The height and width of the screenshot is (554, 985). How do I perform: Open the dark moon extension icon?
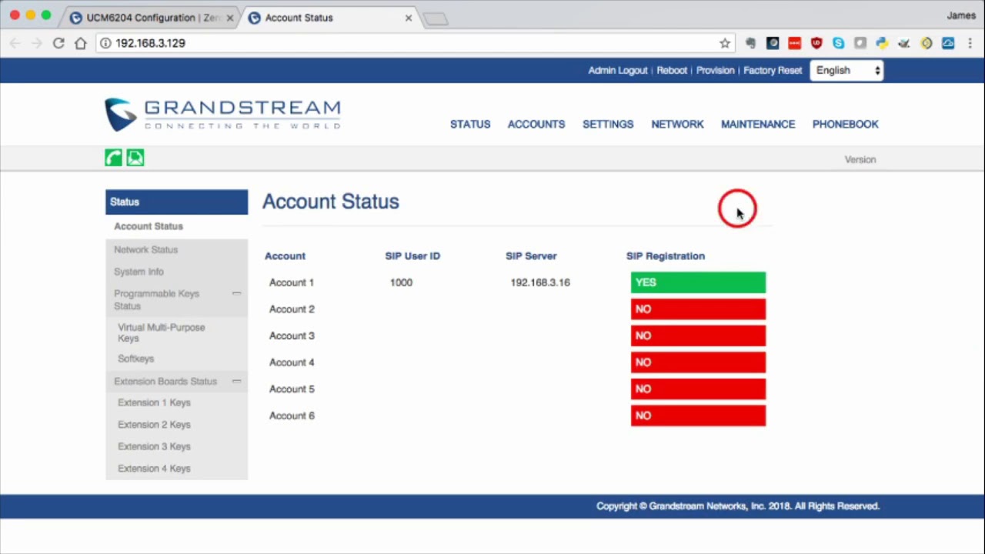click(x=773, y=43)
